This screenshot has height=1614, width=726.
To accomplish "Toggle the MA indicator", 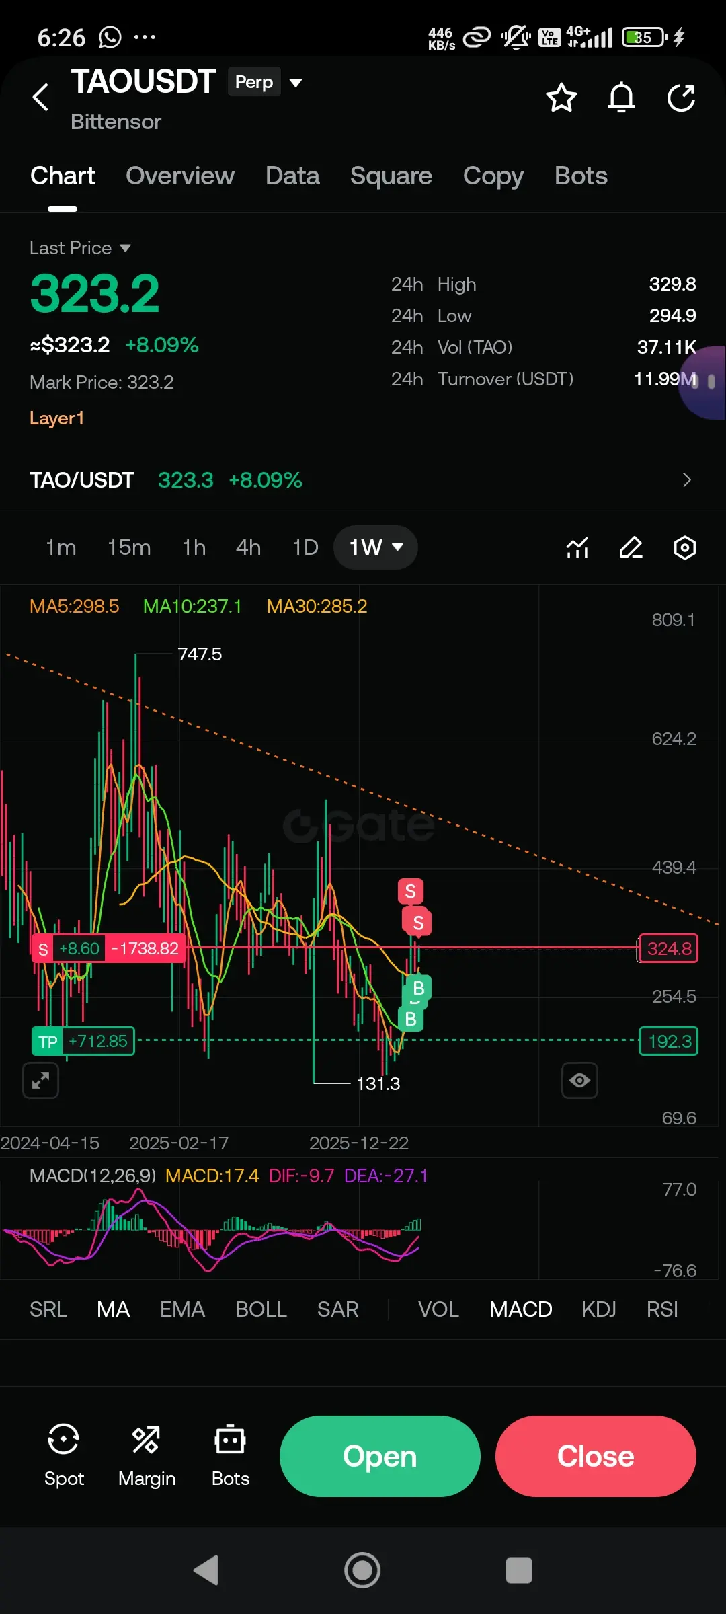I will coord(113,1309).
